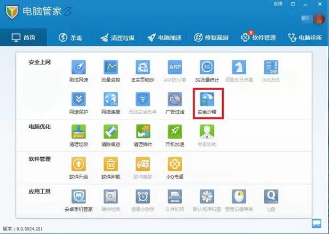Screen dimensions: 329x234
Task: Open the 软件升级 upgrade tool
Action: click(x=78, y=164)
